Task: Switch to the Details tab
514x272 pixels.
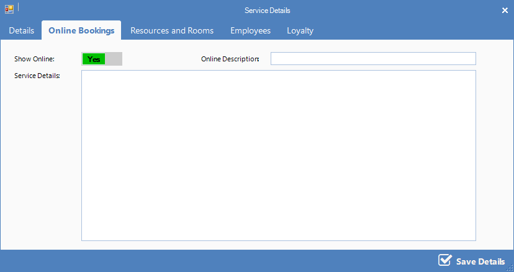Action: point(21,30)
